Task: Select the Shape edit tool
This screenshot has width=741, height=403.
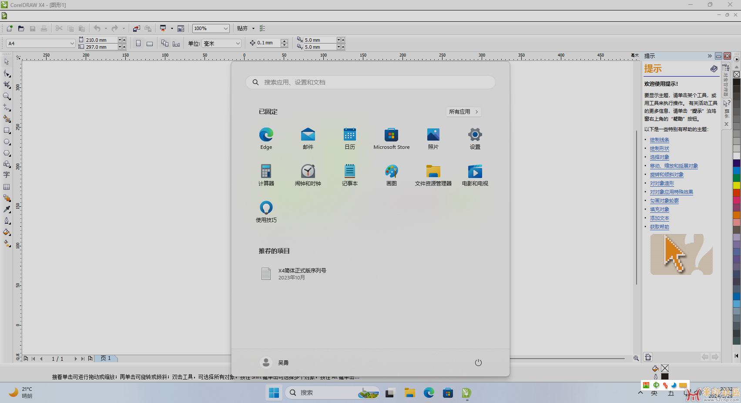Action: 7,74
